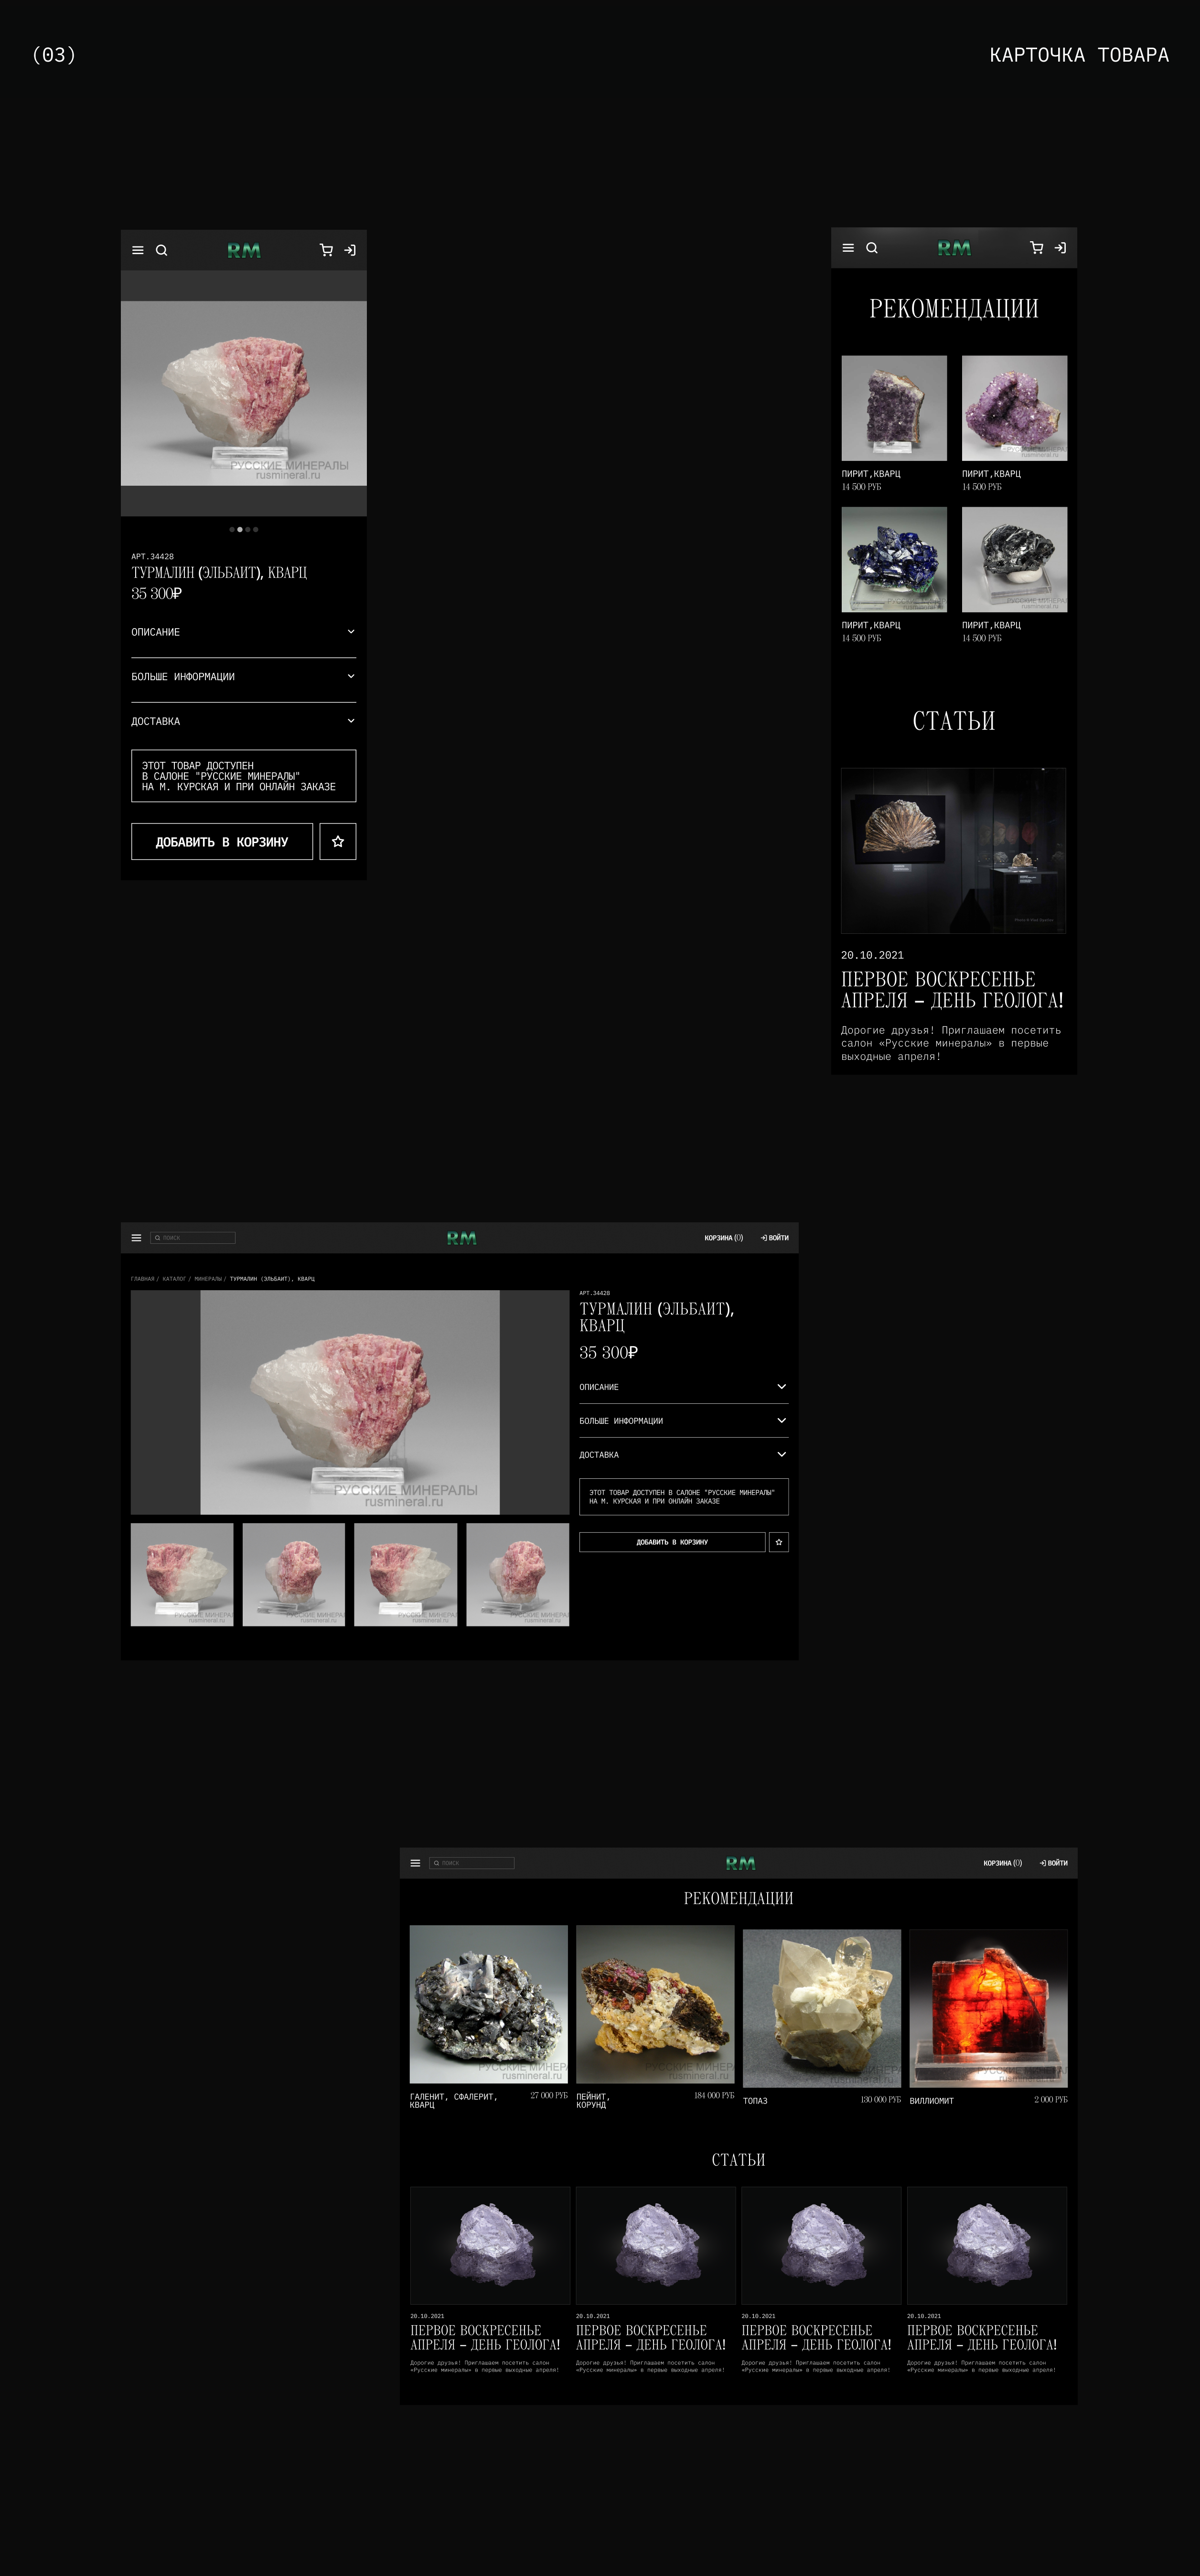
Task: Select first tourmaline thumbnail below desktop main image
Action: [182, 1574]
